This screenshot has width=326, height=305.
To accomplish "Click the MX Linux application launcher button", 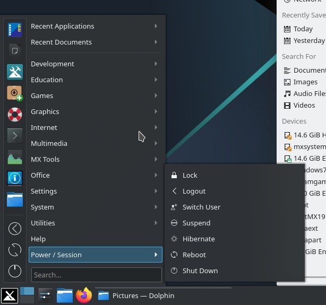I will coord(9,295).
